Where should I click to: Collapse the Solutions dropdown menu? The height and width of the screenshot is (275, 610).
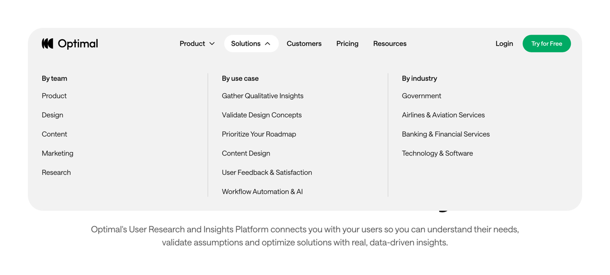click(251, 44)
